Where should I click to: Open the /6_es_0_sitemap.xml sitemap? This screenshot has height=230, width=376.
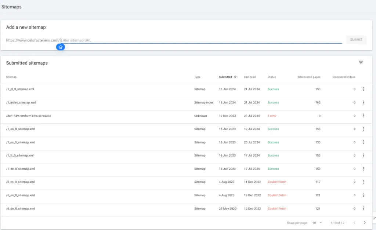21,182
